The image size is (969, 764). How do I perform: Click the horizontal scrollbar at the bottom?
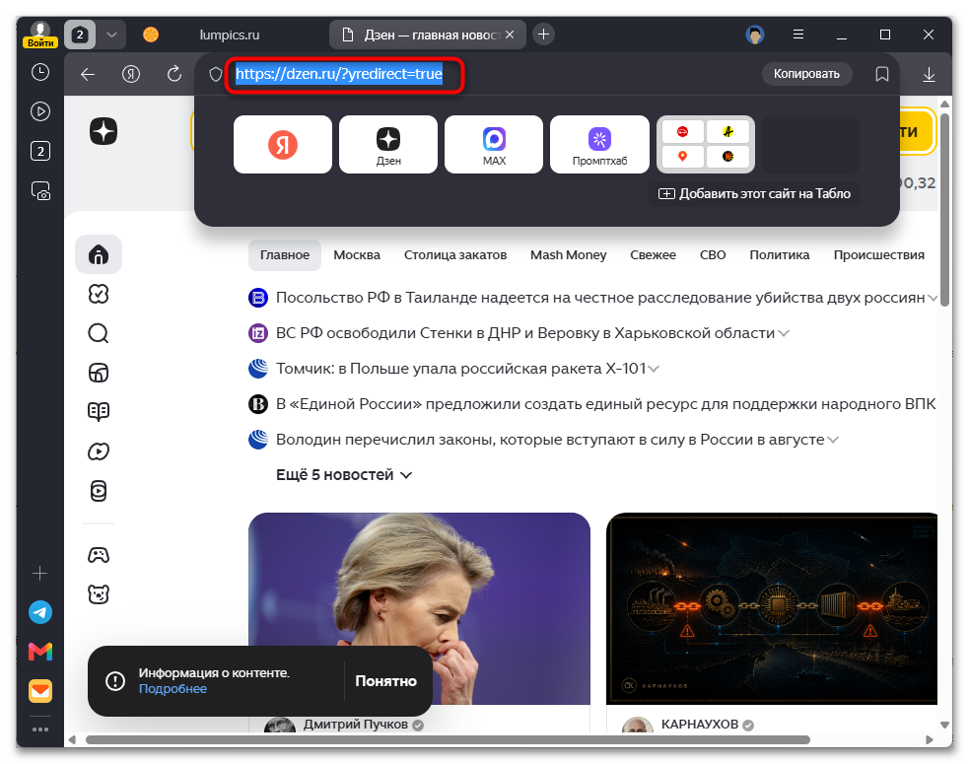click(x=448, y=740)
